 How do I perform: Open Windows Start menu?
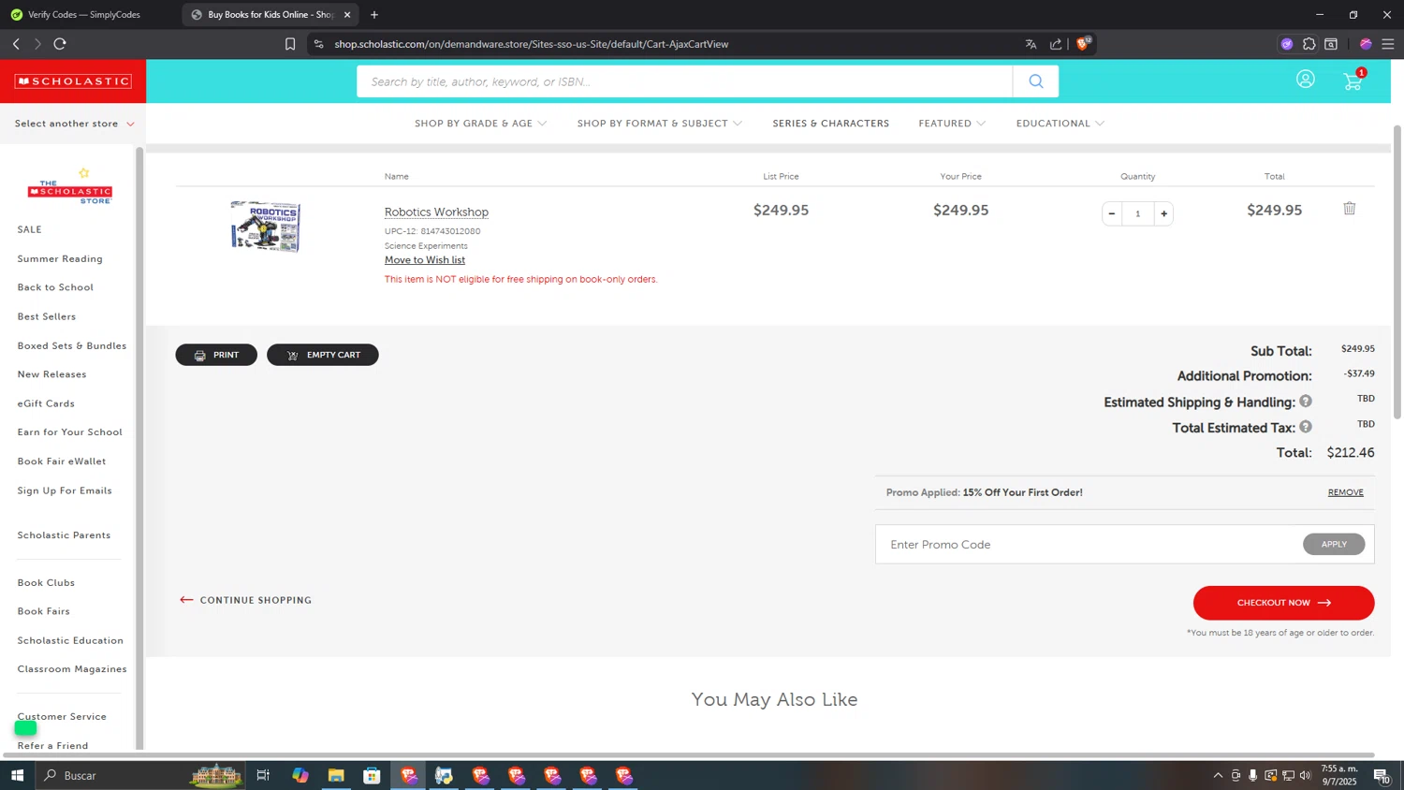17,775
